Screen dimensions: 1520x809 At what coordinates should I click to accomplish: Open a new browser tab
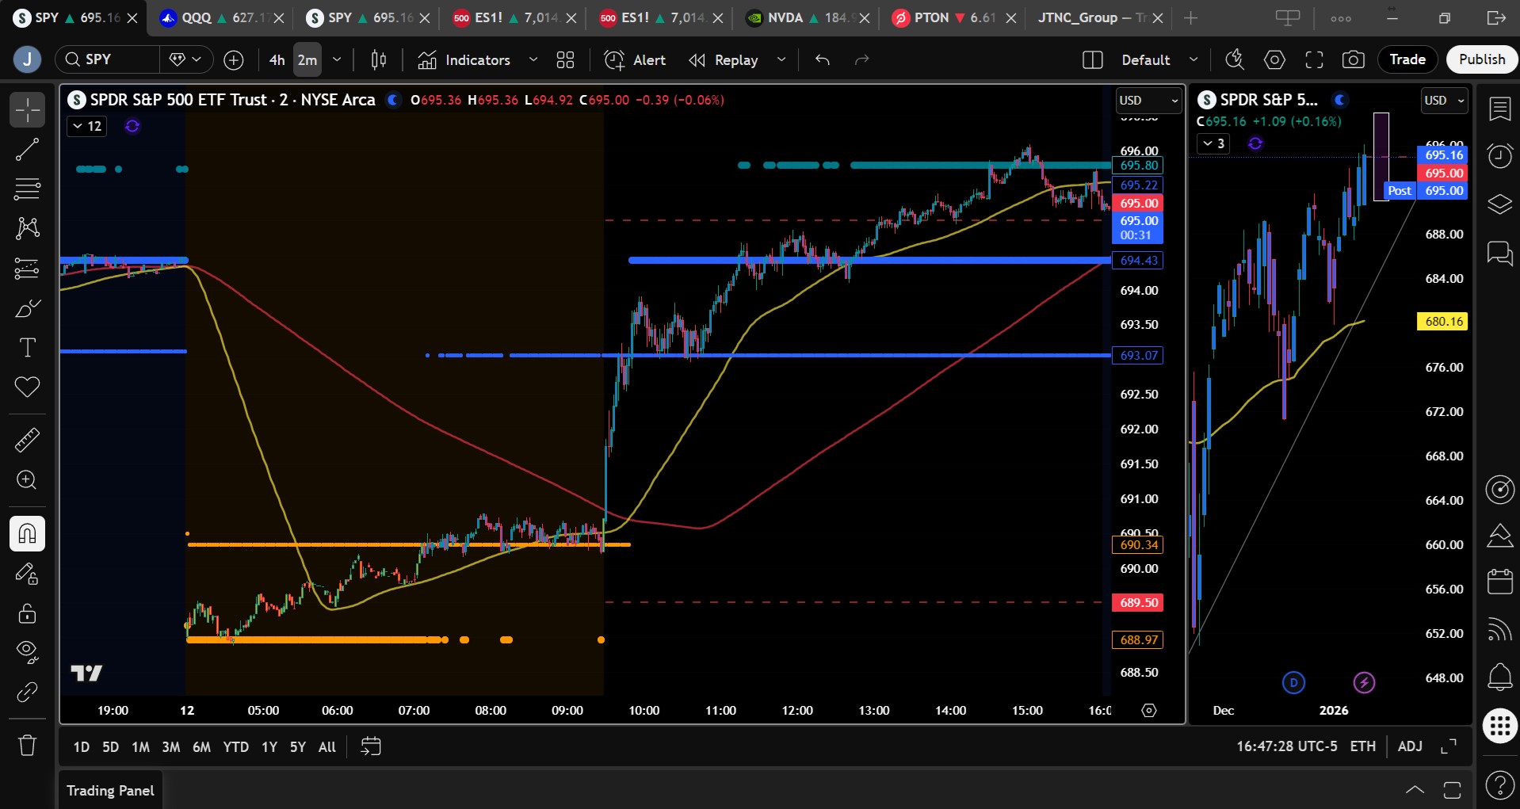coord(1190,17)
